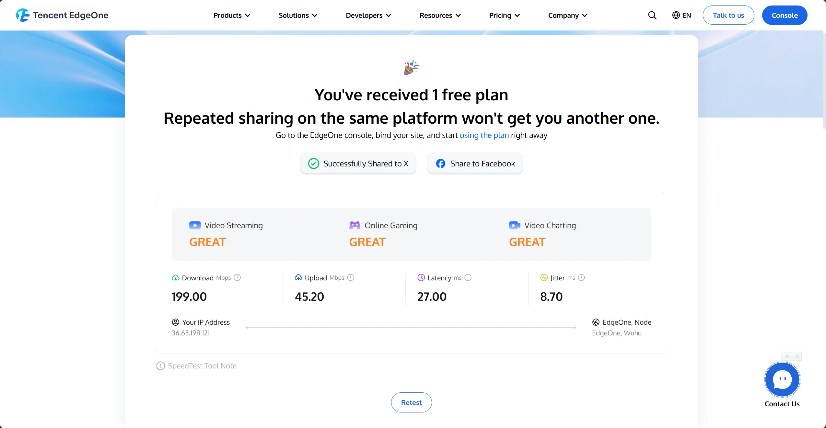
Task: Open the Pricing menu
Action: [504, 15]
